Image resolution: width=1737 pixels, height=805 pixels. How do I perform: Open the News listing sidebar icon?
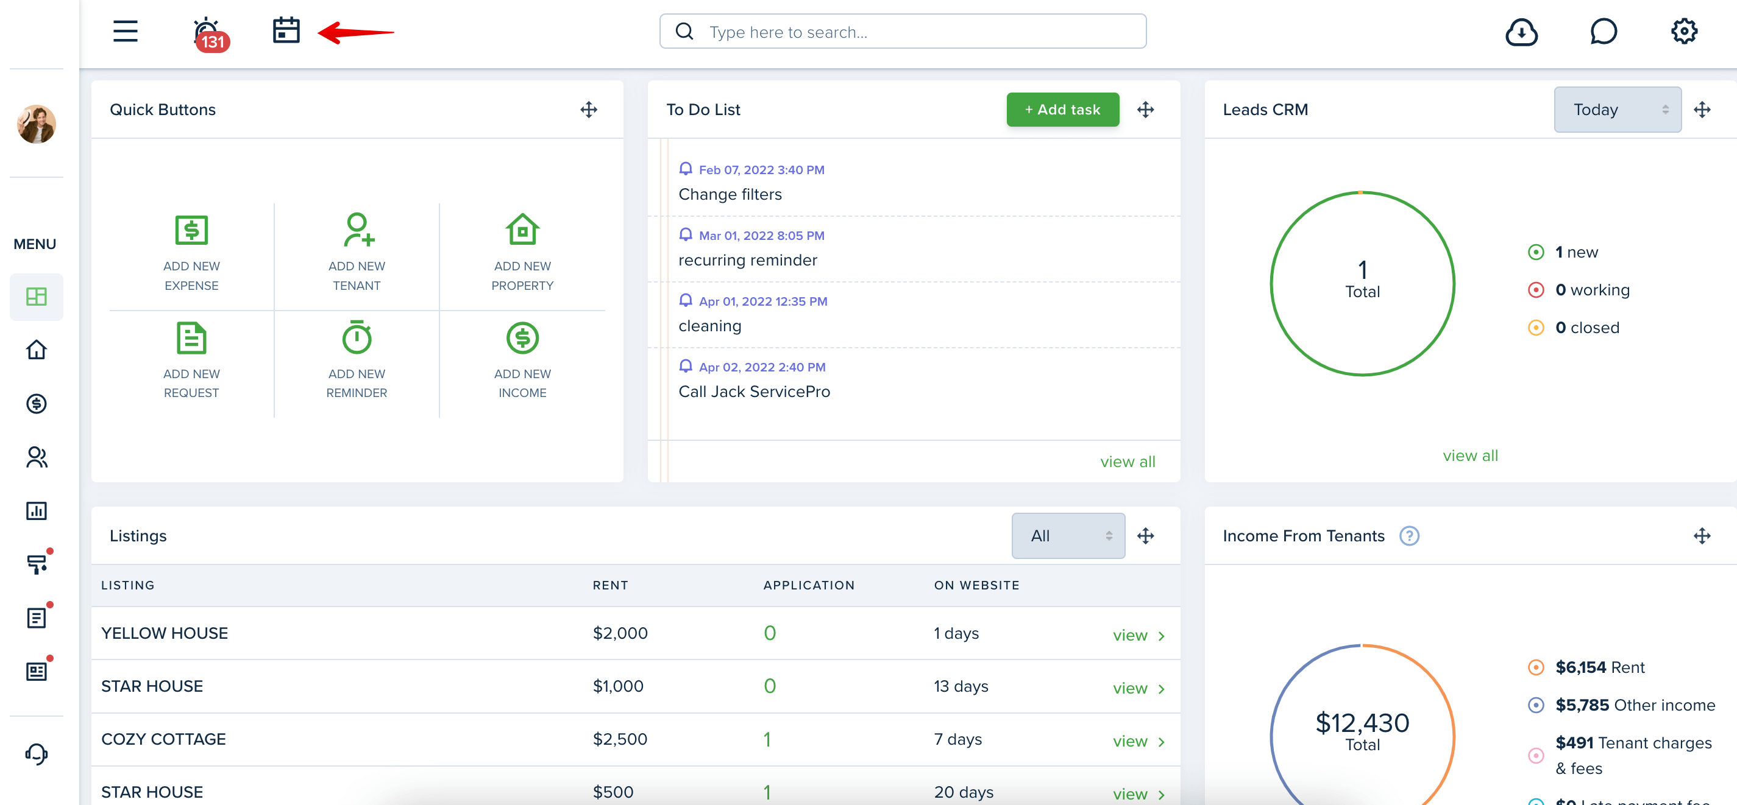37,671
